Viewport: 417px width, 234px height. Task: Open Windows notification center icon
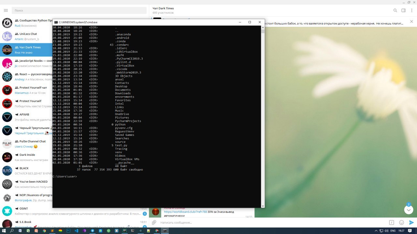tap(410, 231)
